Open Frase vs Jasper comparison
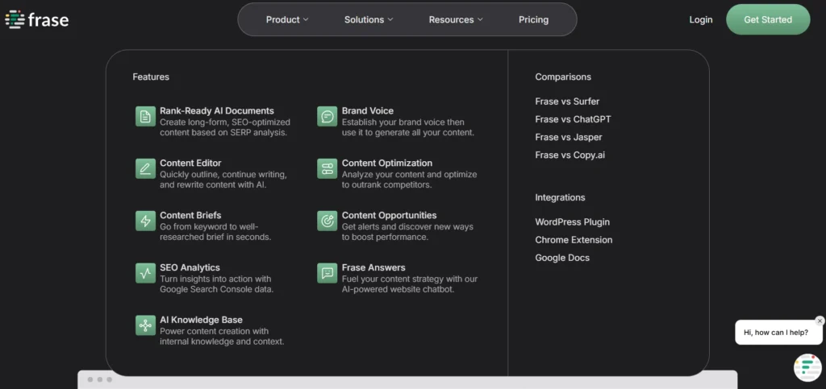The width and height of the screenshot is (826, 389). coord(569,137)
